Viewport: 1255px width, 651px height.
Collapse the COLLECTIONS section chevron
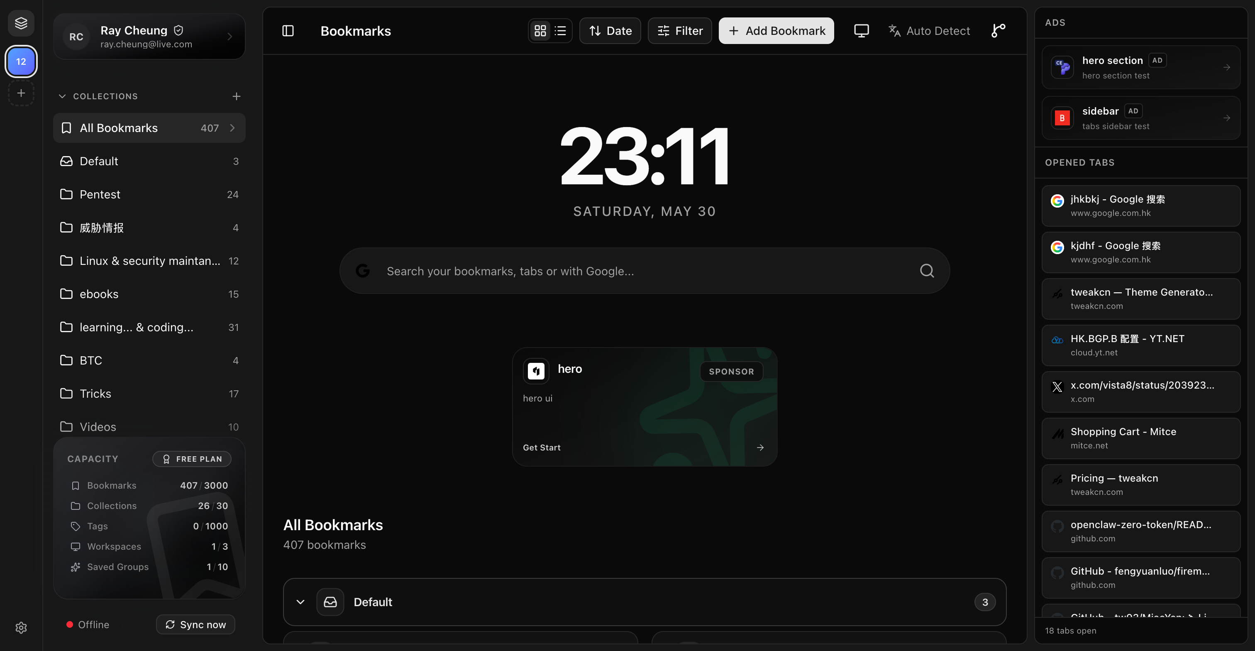[x=62, y=96]
